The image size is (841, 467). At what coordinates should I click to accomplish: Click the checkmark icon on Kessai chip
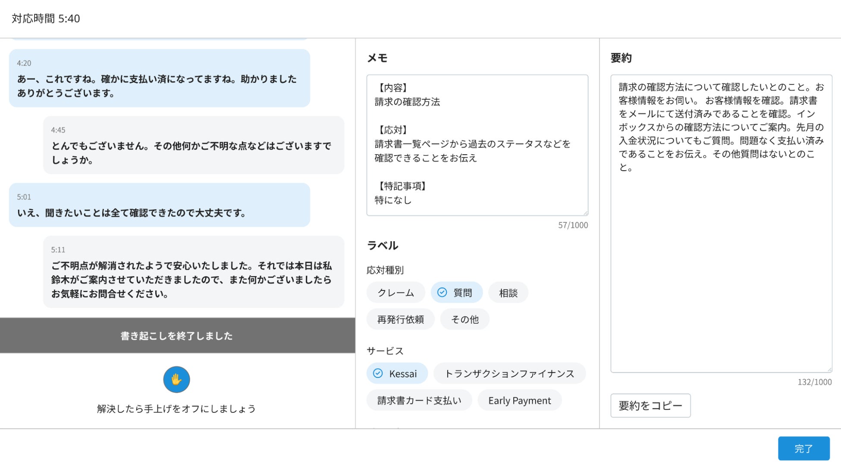pyautogui.click(x=378, y=373)
